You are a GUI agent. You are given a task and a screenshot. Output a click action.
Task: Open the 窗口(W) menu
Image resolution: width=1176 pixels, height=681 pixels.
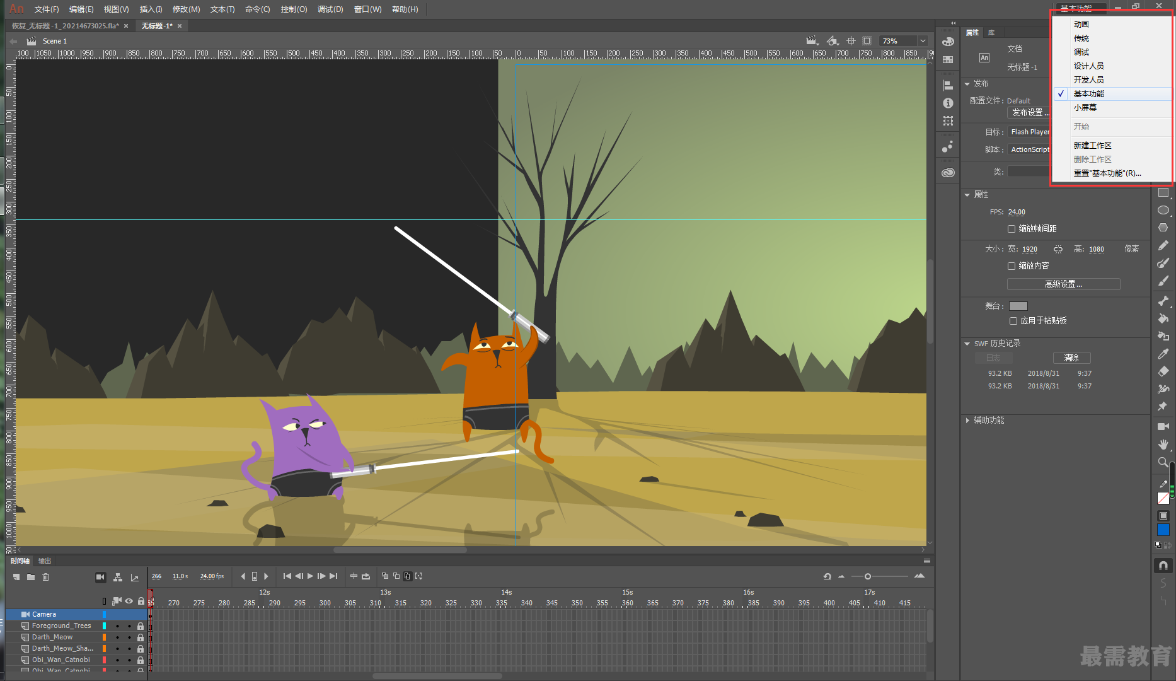coord(367,9)
